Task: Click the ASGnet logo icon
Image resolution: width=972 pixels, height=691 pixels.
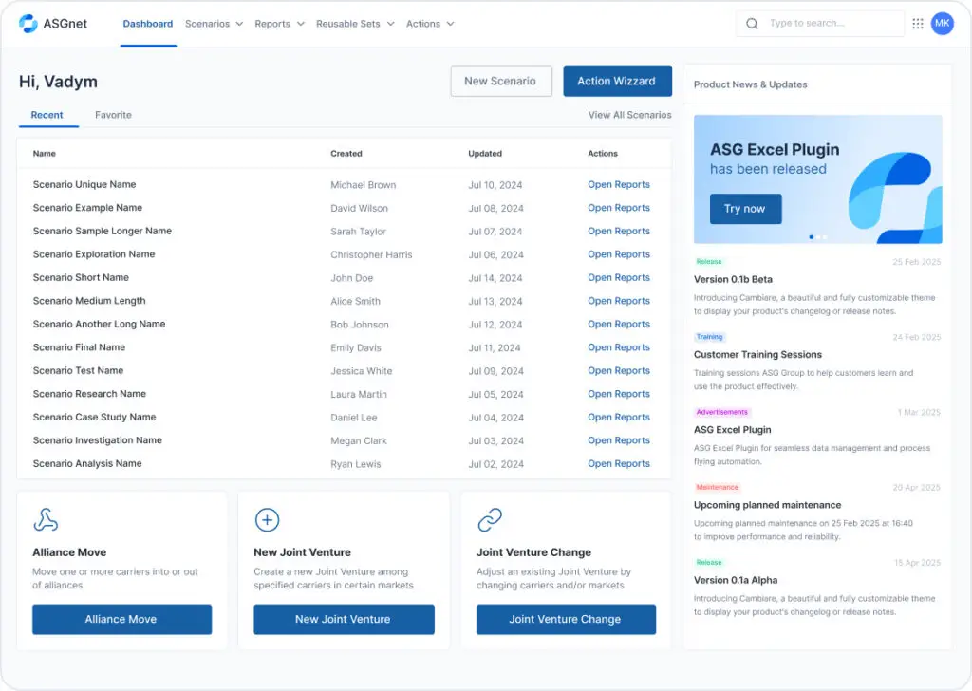Action: tap(27, 23)
